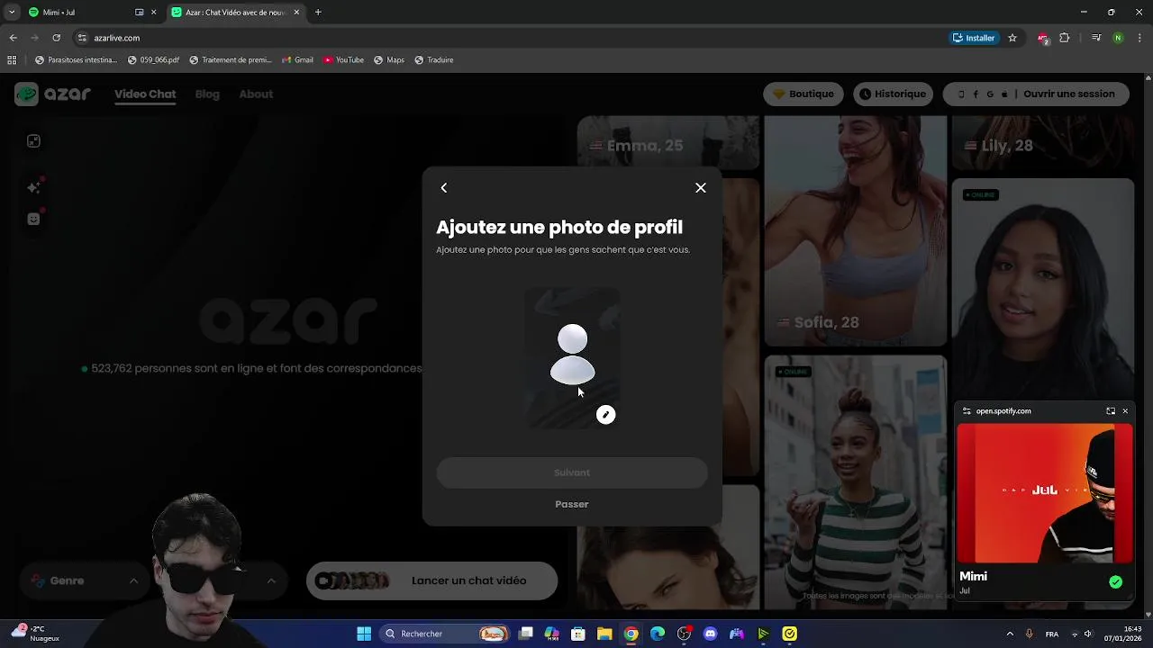The width and height of the screenshot is (1153, 648).
Task: Click the FRA language indicator
Action: point(1052,634)
